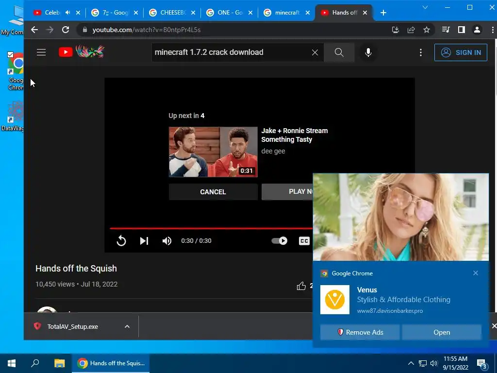Open the Windows Start menu
The height and width of the screenshot is (373, 497).
(12, 363)
